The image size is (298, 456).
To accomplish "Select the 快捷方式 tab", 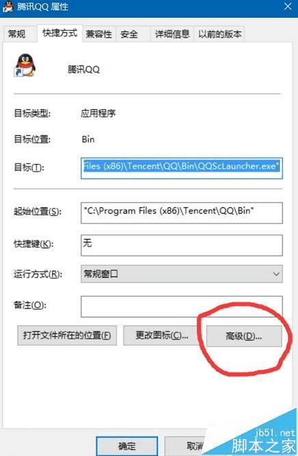I will tap(60, 33).
